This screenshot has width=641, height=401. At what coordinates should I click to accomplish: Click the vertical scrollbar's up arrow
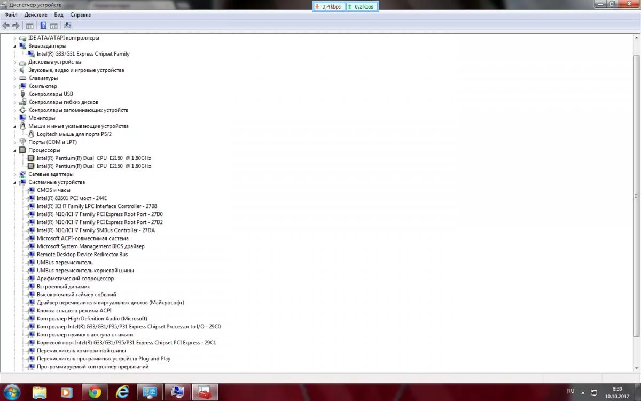[x=636, y=38]
